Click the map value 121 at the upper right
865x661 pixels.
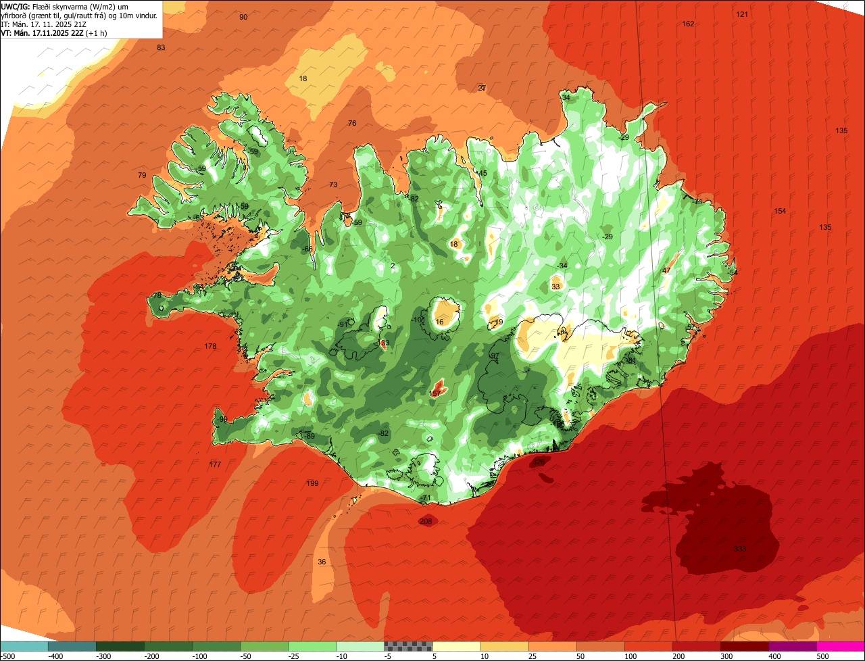tap(742, 14)
